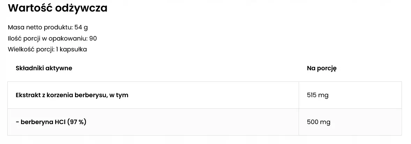Click the word "odżywcza" in the heading

81,8
